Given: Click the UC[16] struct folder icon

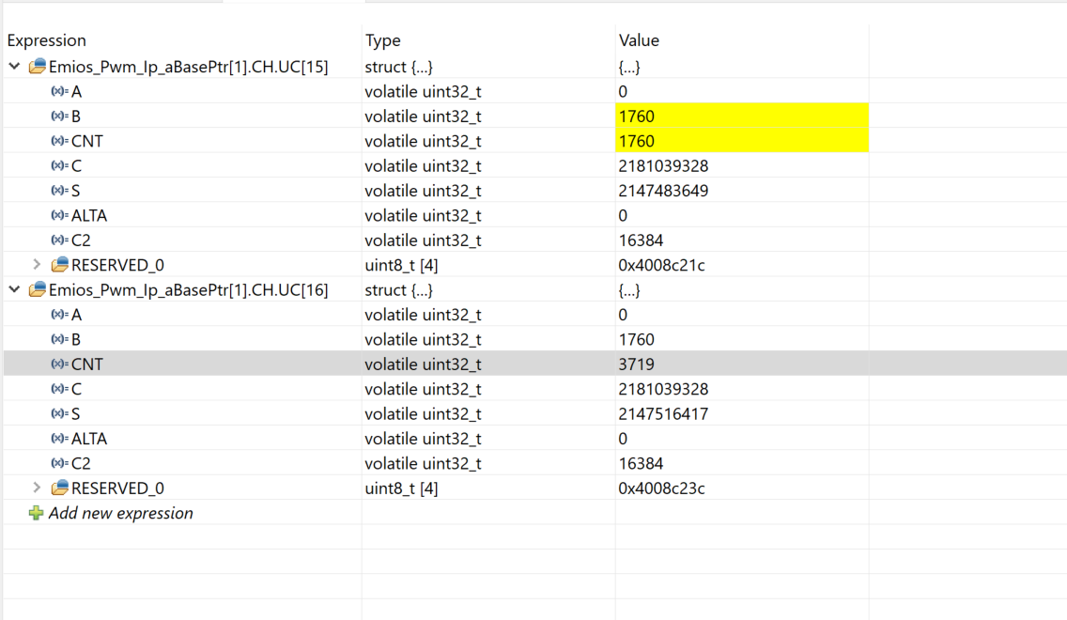Looking at the screenshot, I should click(x=38, y=290).
